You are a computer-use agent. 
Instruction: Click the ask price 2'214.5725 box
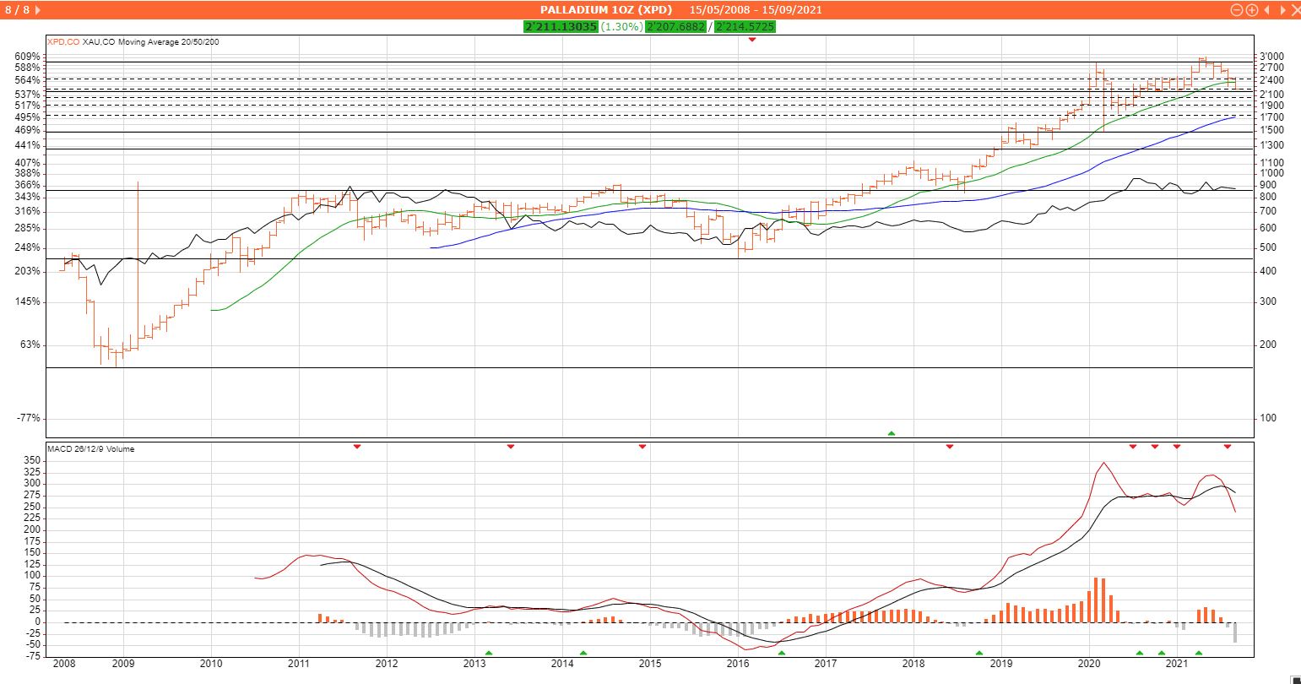[x=745, y=27]
